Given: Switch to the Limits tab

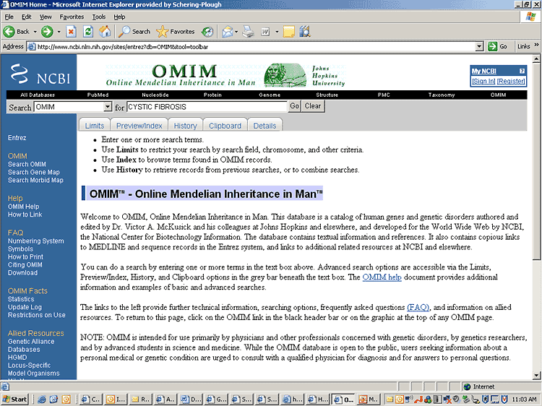Looking at the screenshot, I should tap(95, 126).
